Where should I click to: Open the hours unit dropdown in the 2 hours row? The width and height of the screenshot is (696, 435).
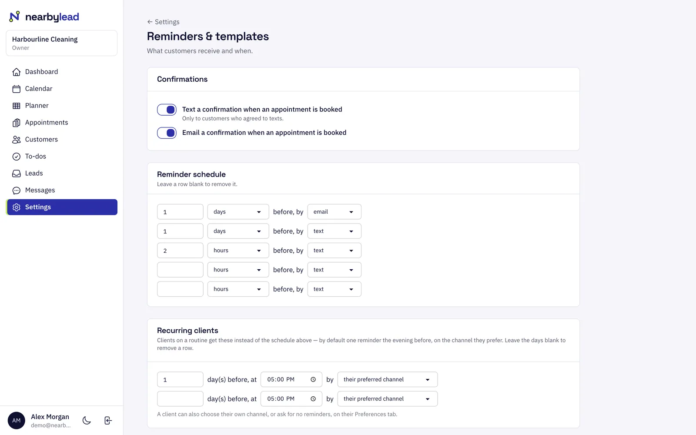click(238, 251)
